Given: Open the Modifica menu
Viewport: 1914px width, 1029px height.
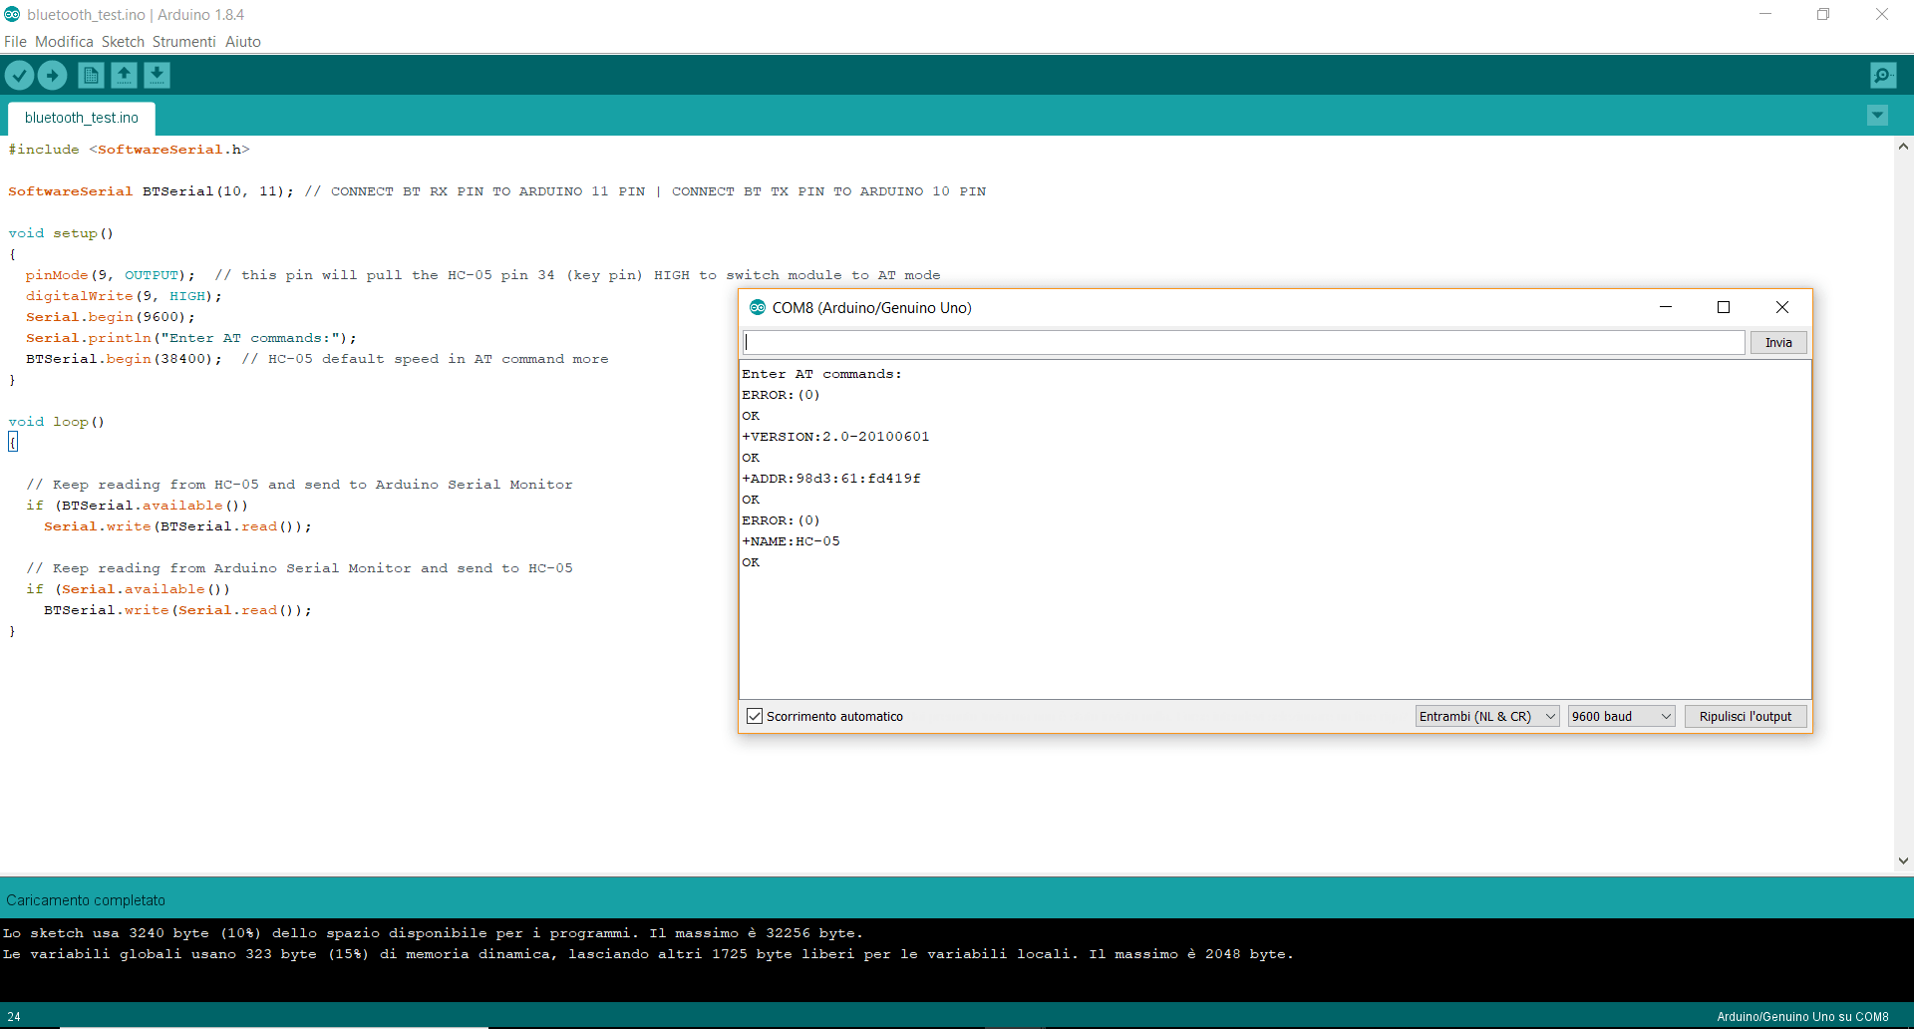Looking at the screenshot, I should point(64,42).
